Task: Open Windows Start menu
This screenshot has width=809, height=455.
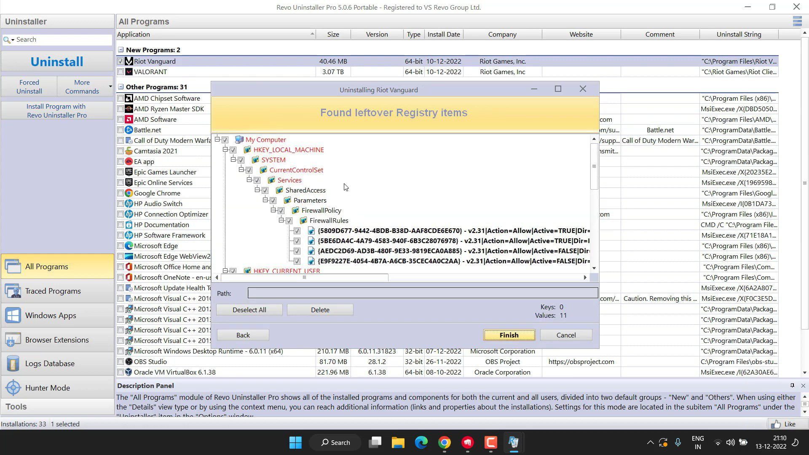Action: point(295,442)
